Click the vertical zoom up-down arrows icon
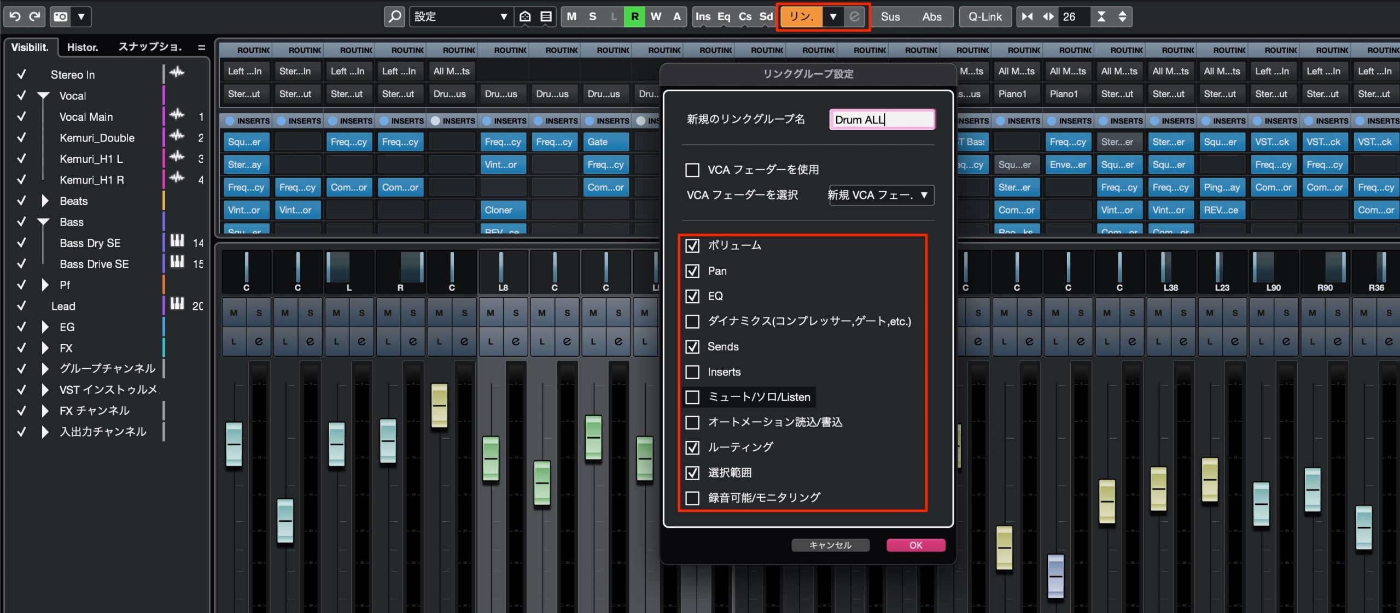Viewport: 1400px width, 613px height. (1122, 16)
